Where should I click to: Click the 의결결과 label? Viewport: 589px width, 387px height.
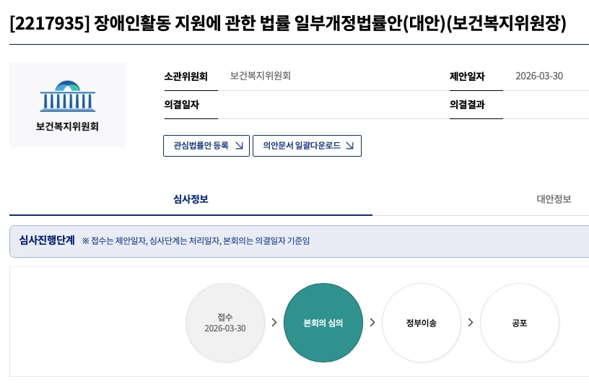[x=467, y=105]
